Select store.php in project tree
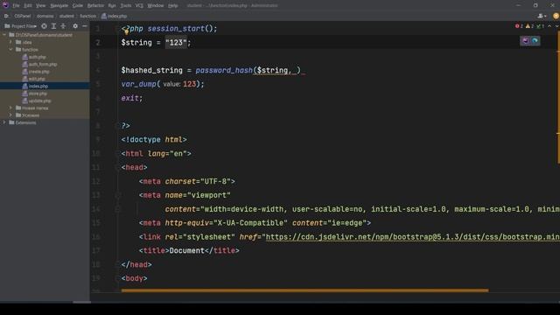The width and height of the screenshot is (560, 315). 38,94
